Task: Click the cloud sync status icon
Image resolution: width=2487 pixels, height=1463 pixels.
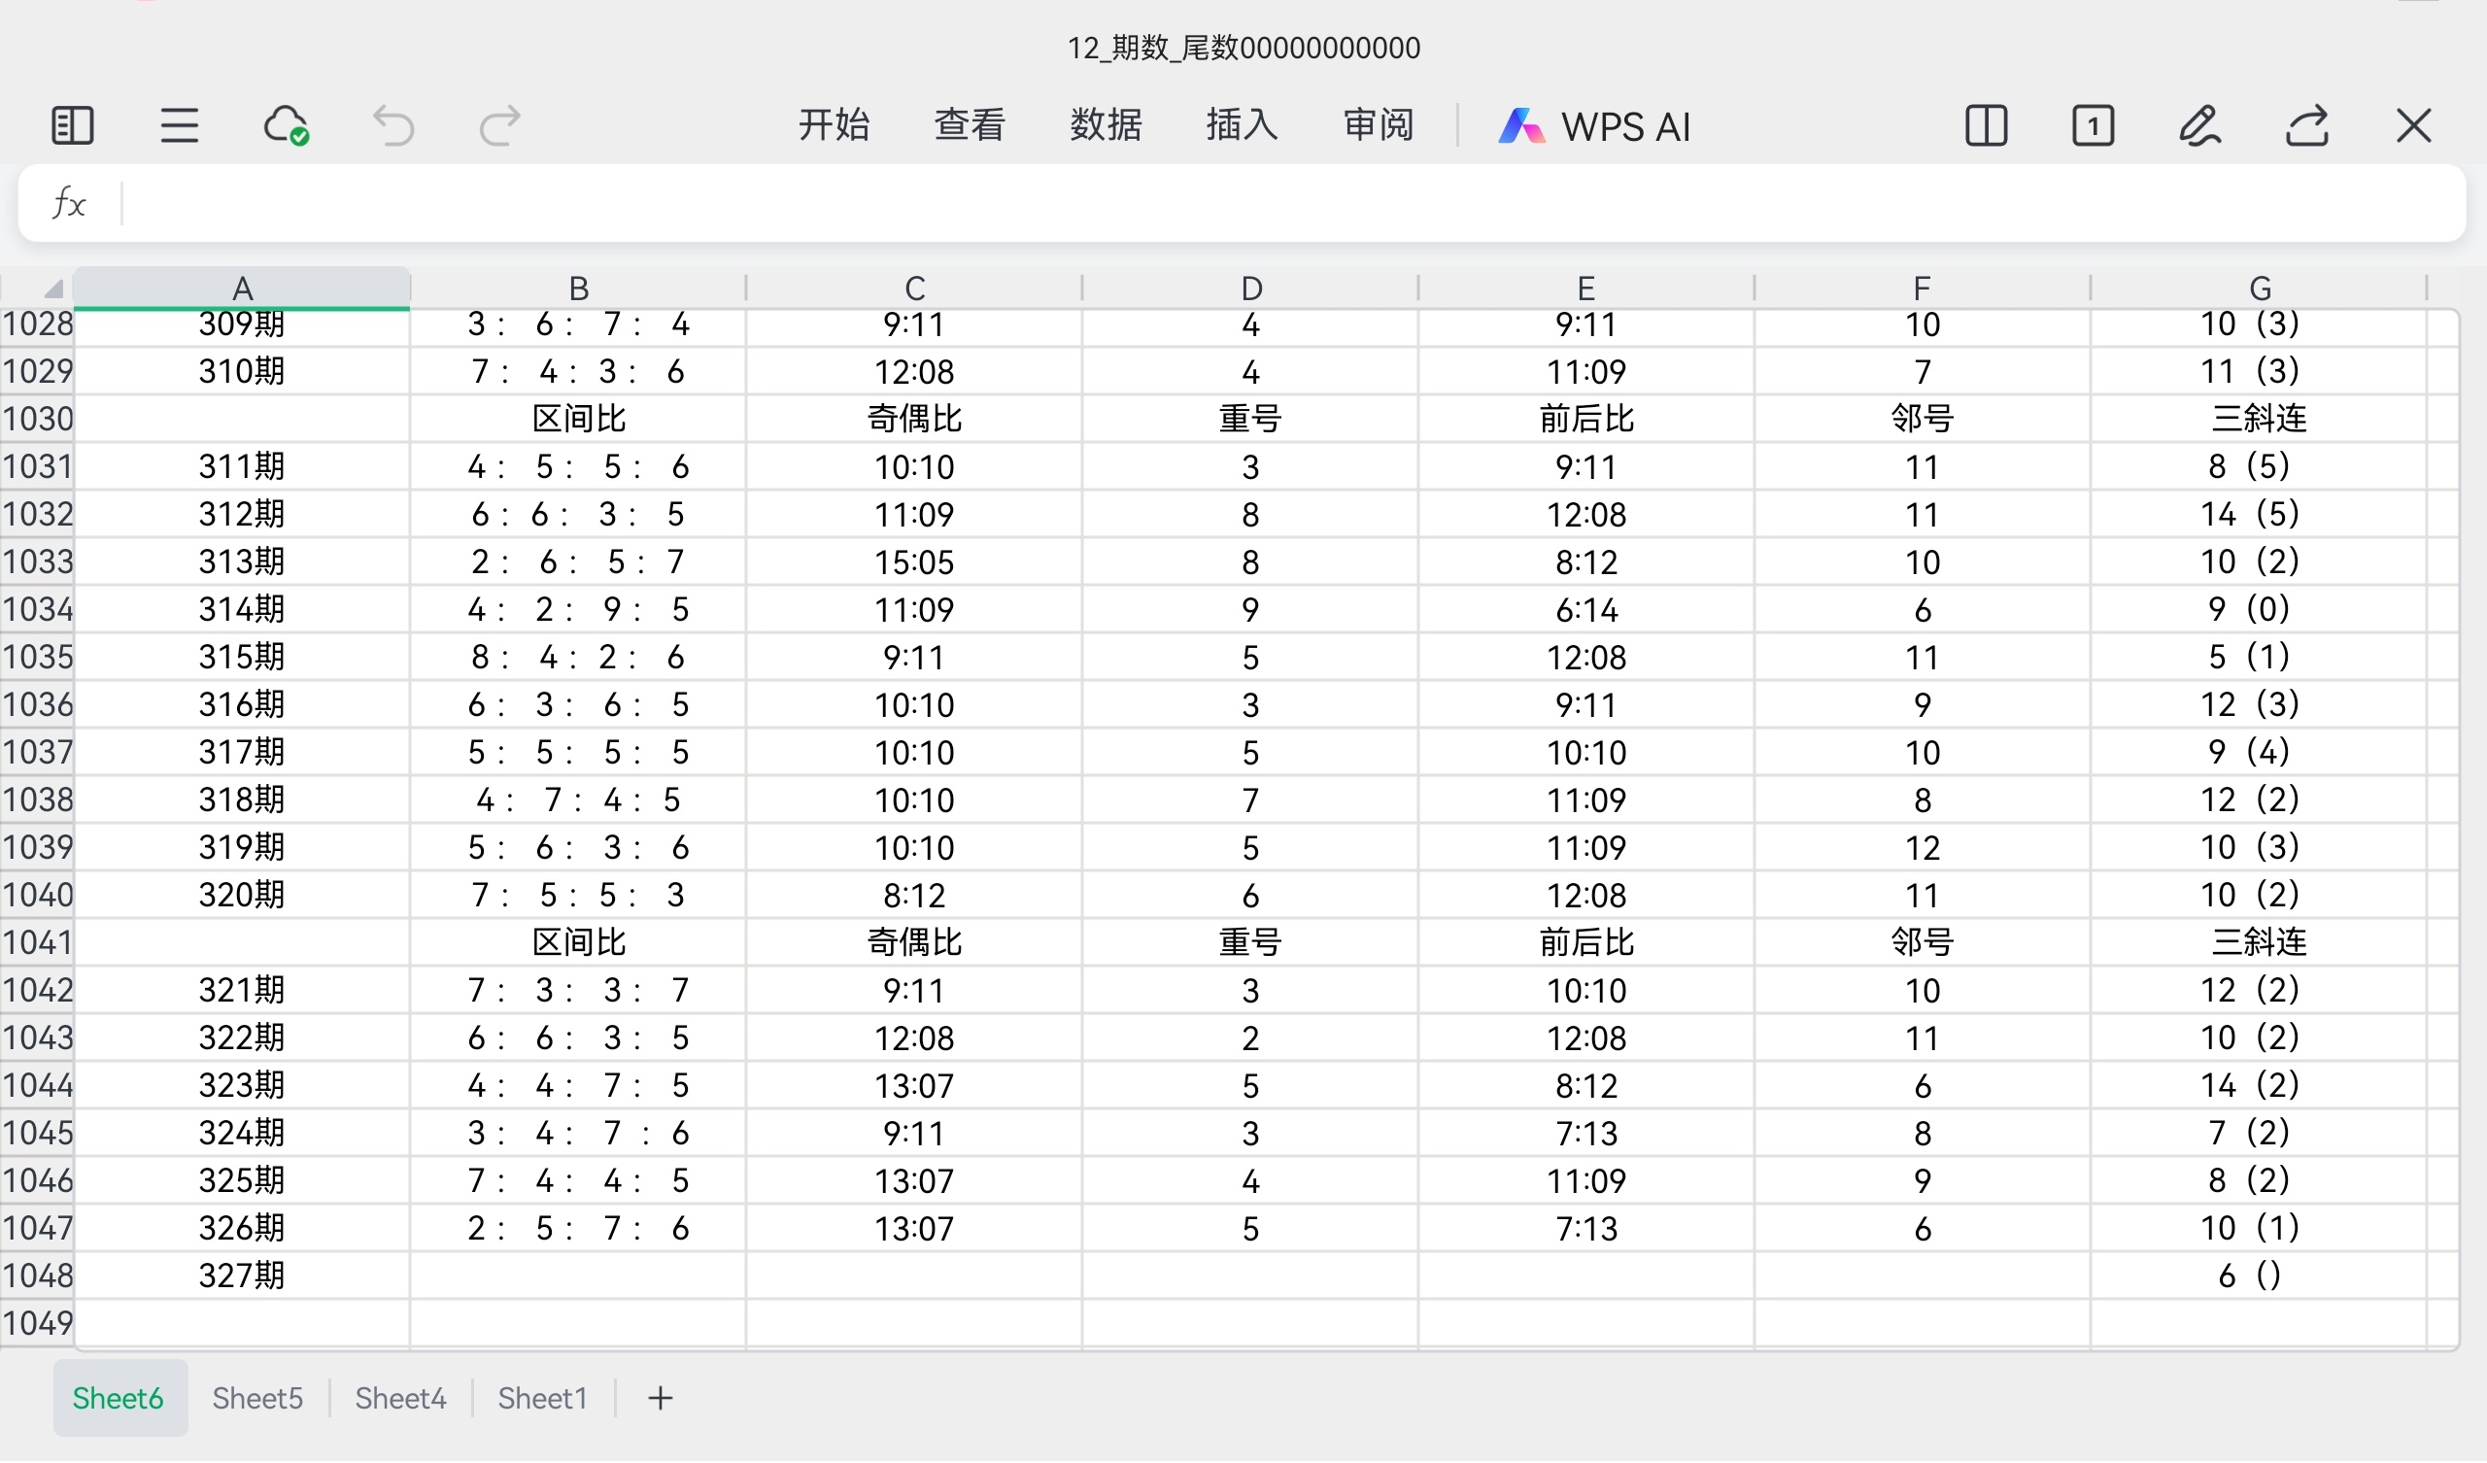Action: tap(287, 126)
